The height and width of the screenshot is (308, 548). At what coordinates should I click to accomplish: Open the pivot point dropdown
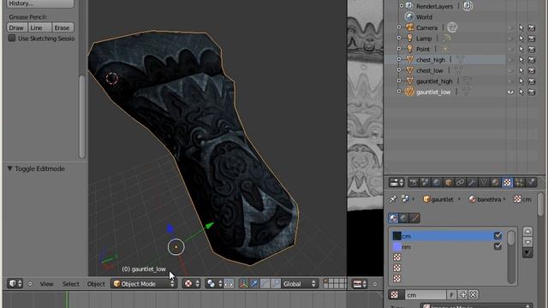coord(214,284)
